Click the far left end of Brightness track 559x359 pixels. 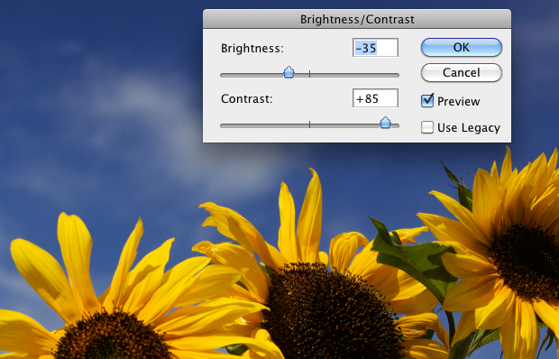[223, 75]
